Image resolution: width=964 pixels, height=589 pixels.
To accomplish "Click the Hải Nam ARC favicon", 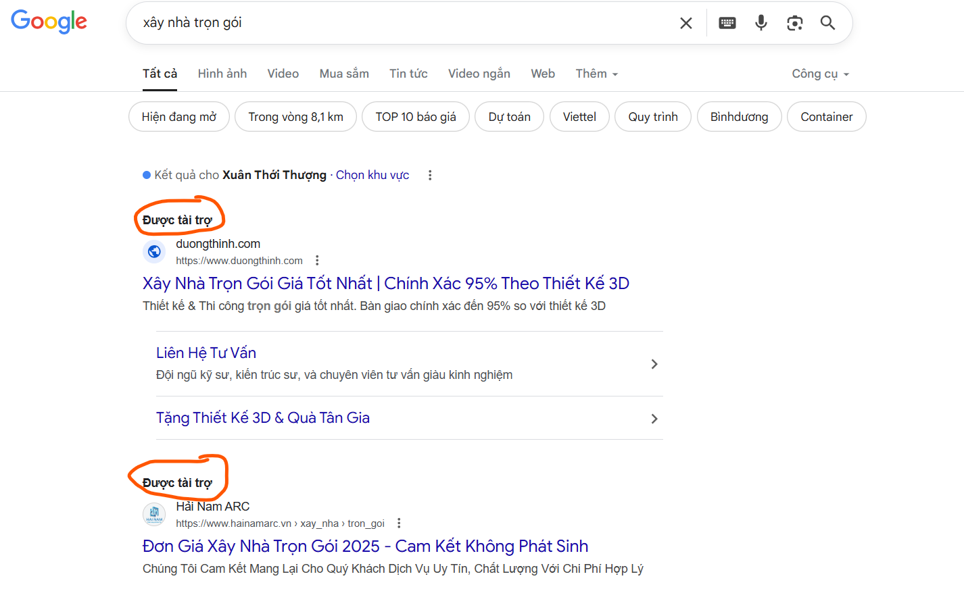I will pos(154,514).
